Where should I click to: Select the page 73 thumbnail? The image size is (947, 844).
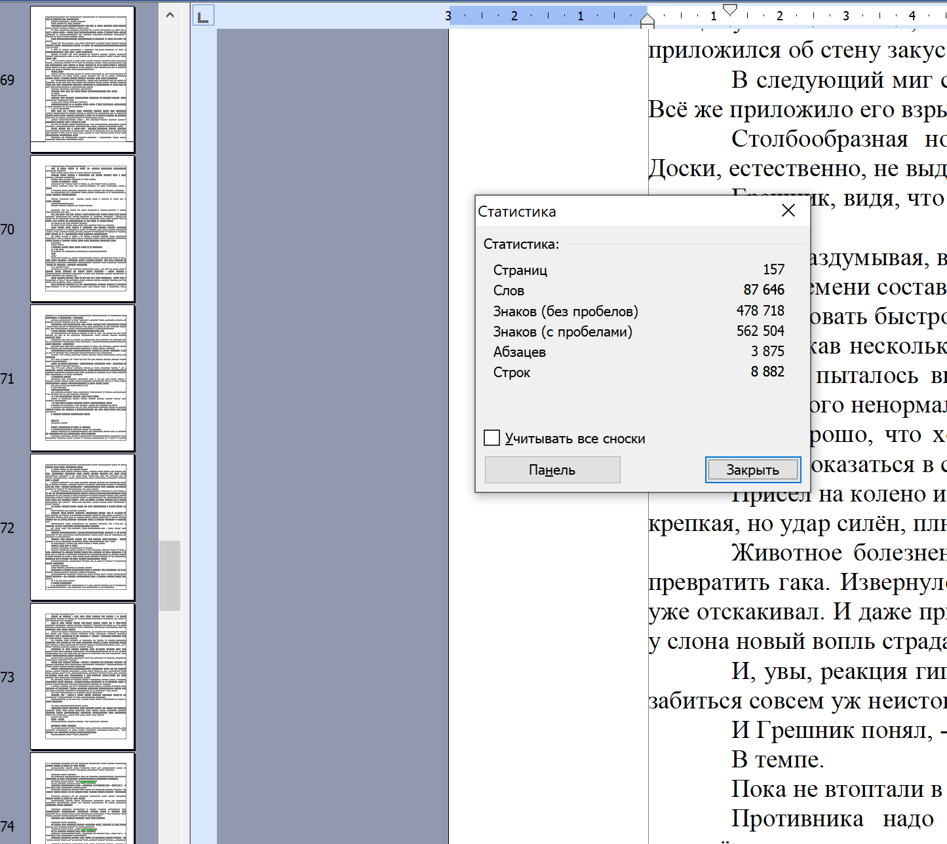83,676
